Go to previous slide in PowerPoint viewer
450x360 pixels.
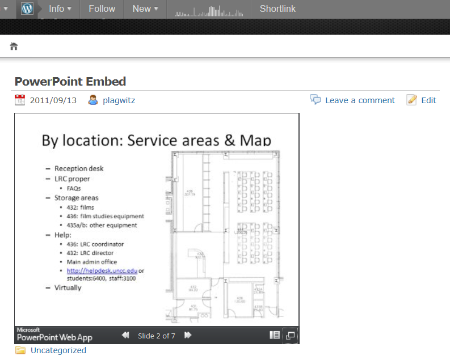coord(126,336)
